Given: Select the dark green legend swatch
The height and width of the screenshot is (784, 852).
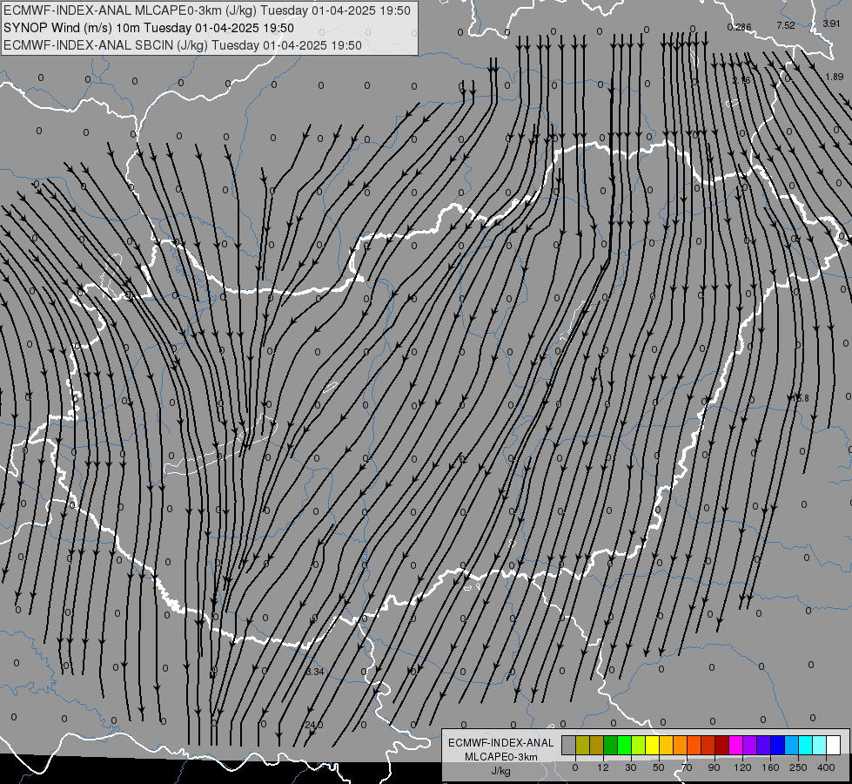Looking at the screenshot, I should [x=611, y=745].
